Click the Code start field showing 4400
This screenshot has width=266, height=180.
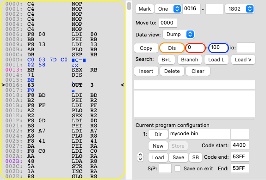(x=240, y=145)
